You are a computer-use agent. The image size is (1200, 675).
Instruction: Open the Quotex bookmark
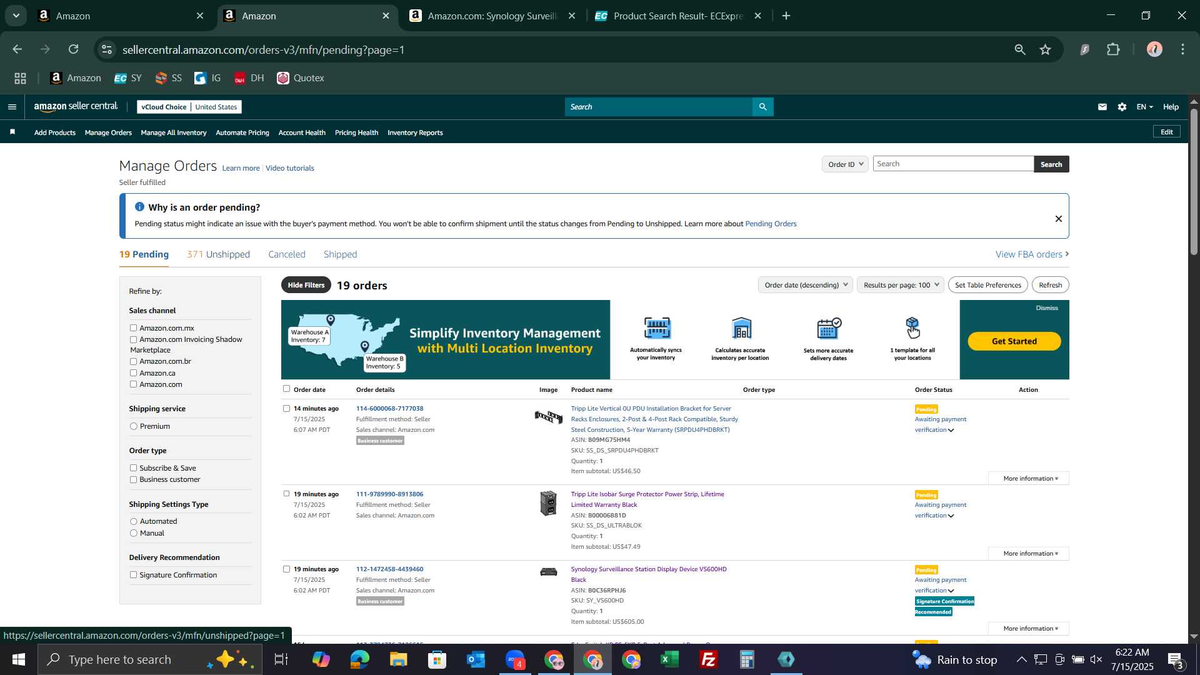point(301,78)
